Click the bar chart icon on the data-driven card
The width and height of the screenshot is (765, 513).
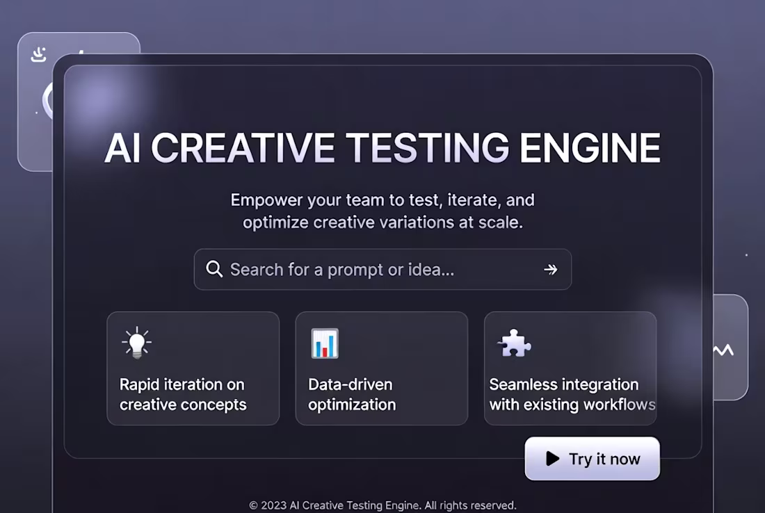pos(324,342)
